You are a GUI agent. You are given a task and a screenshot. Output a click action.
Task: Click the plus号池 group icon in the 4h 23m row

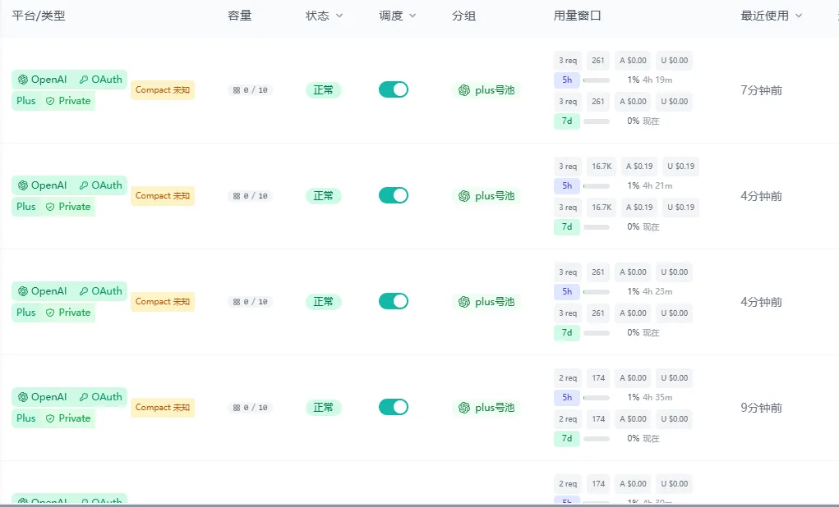pyautogui.click(x=464, y=302)
